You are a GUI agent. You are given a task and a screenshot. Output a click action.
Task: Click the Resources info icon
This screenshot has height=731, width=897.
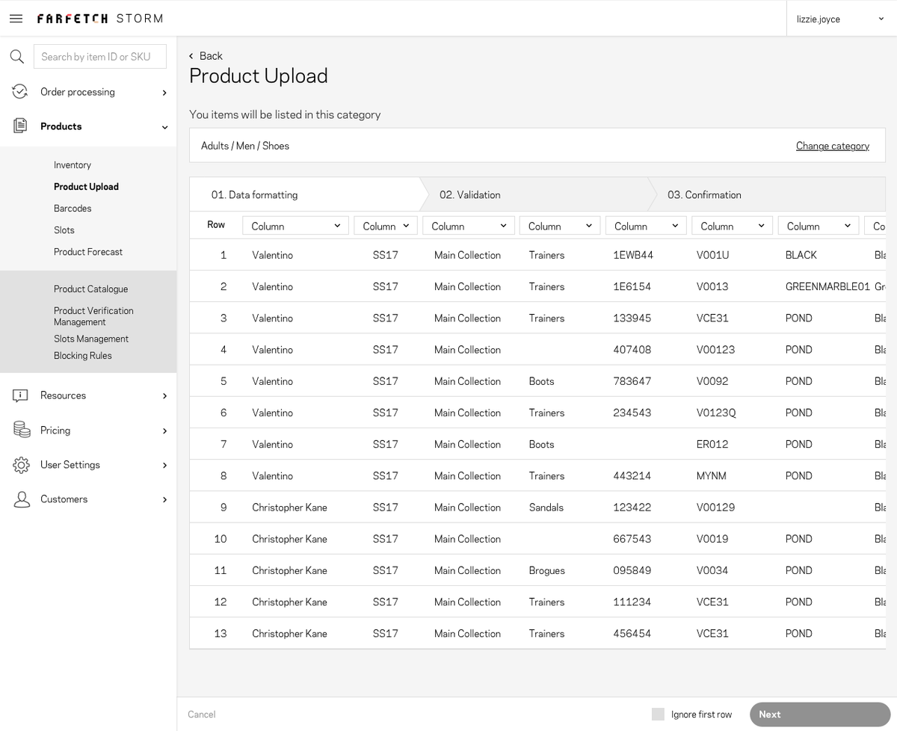pyautogui.click(x=20, y=395)
